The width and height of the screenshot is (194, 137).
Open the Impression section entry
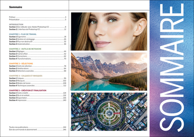pyautogui.click(x=38, y=100)
